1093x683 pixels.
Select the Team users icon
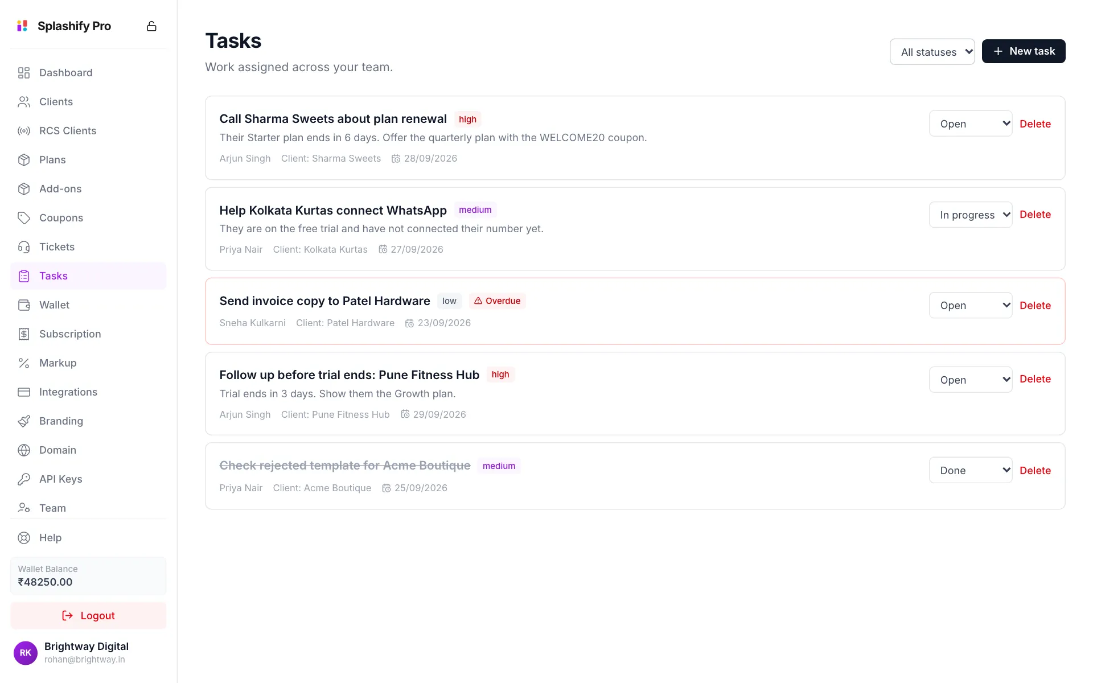pos(24,508)
